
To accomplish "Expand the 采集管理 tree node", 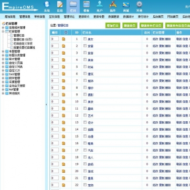I will coord(3,82).
